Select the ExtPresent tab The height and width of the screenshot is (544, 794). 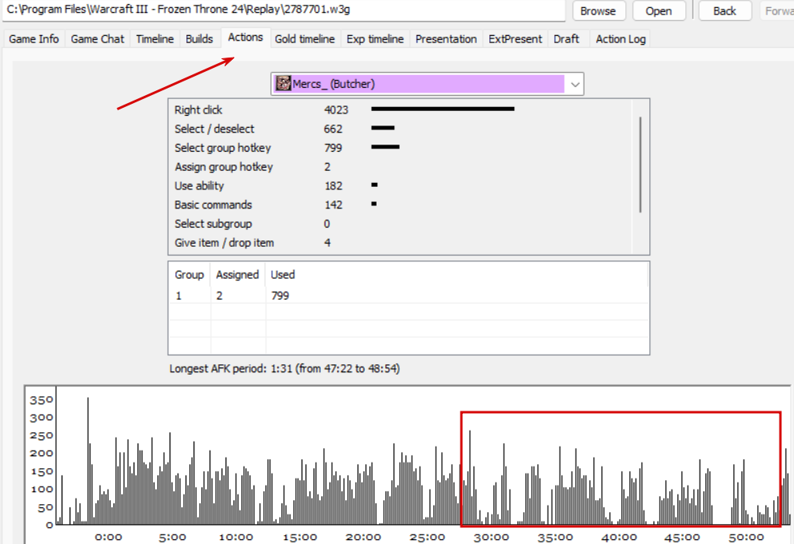point(515,39)
